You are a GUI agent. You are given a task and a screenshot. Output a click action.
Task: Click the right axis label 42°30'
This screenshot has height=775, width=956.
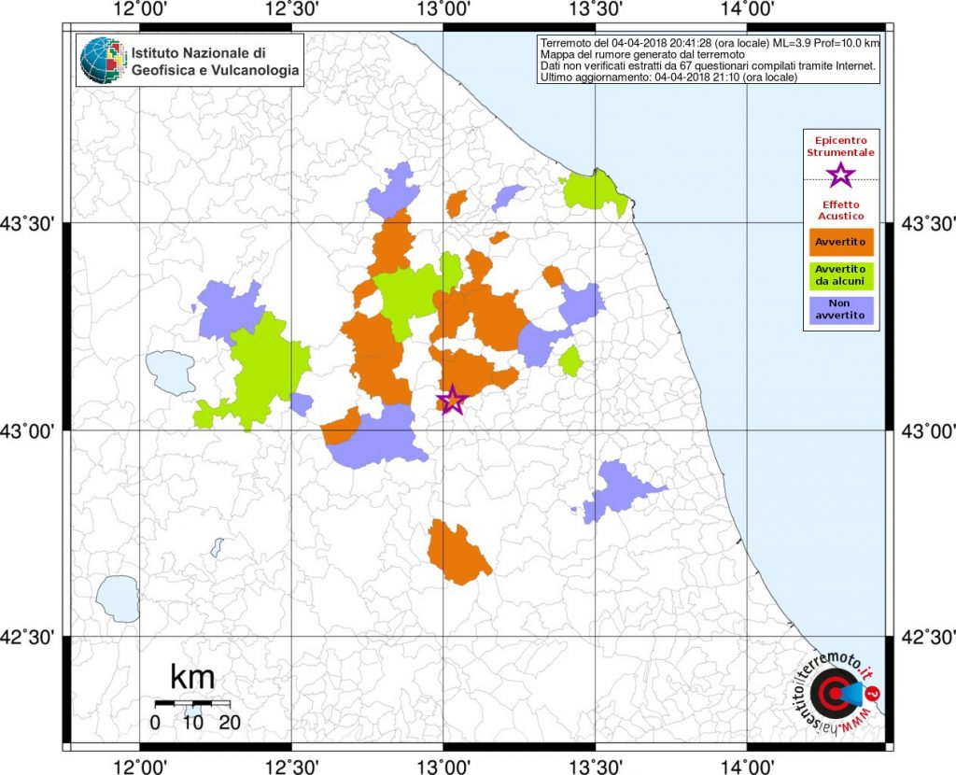[928, 637]
